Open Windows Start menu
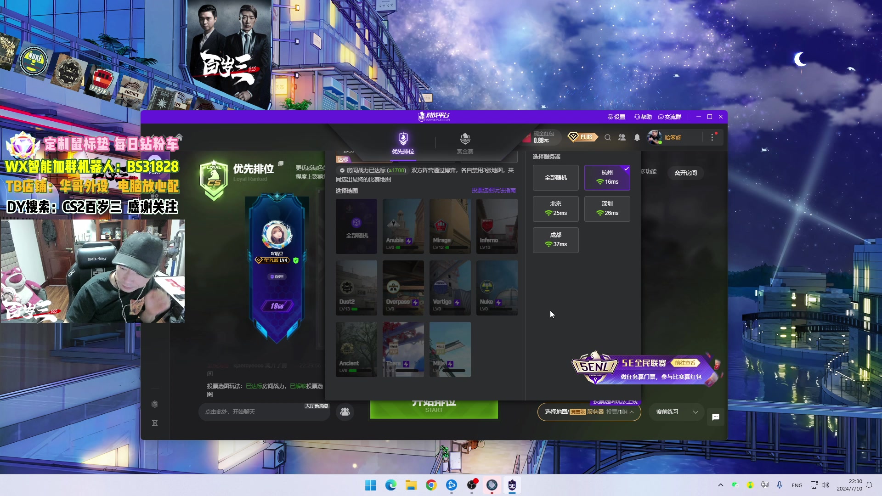Image resolution: width=882 pixels, height=496 pixels. click(370, 485)
